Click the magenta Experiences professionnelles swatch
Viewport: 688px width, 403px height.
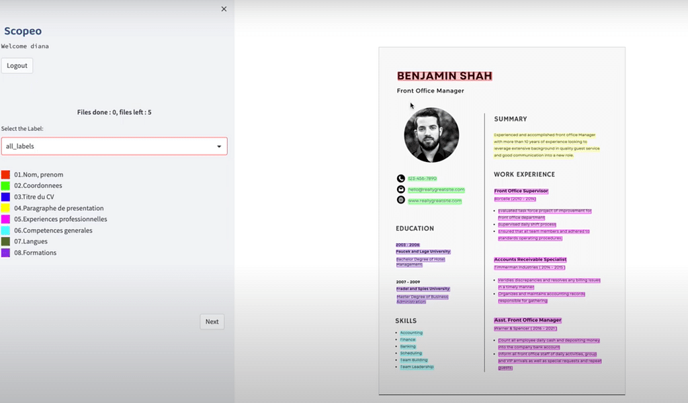[x=5, y=219]
